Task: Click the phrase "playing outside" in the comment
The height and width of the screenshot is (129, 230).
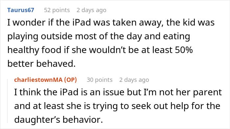Action: [x=40, y=37]
